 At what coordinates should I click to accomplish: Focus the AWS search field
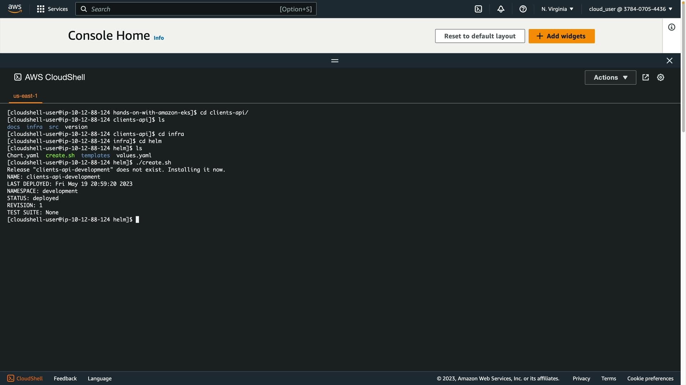point(195,9)
